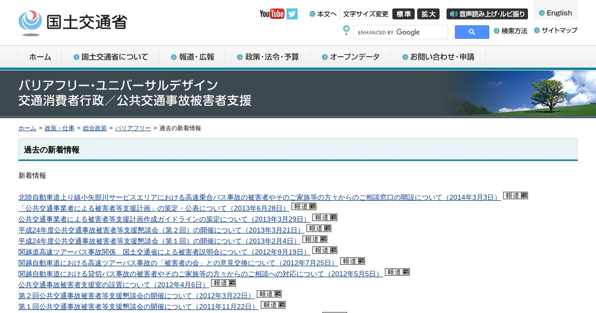Open the 検索方法 help link

(511, 31)
